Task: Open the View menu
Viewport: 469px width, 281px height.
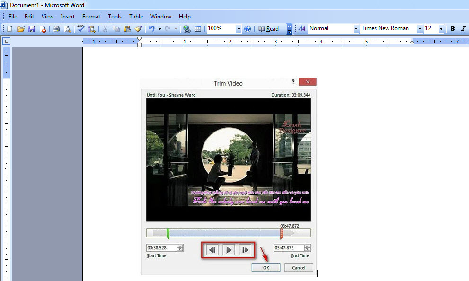Action: click(x=47, y=17)
